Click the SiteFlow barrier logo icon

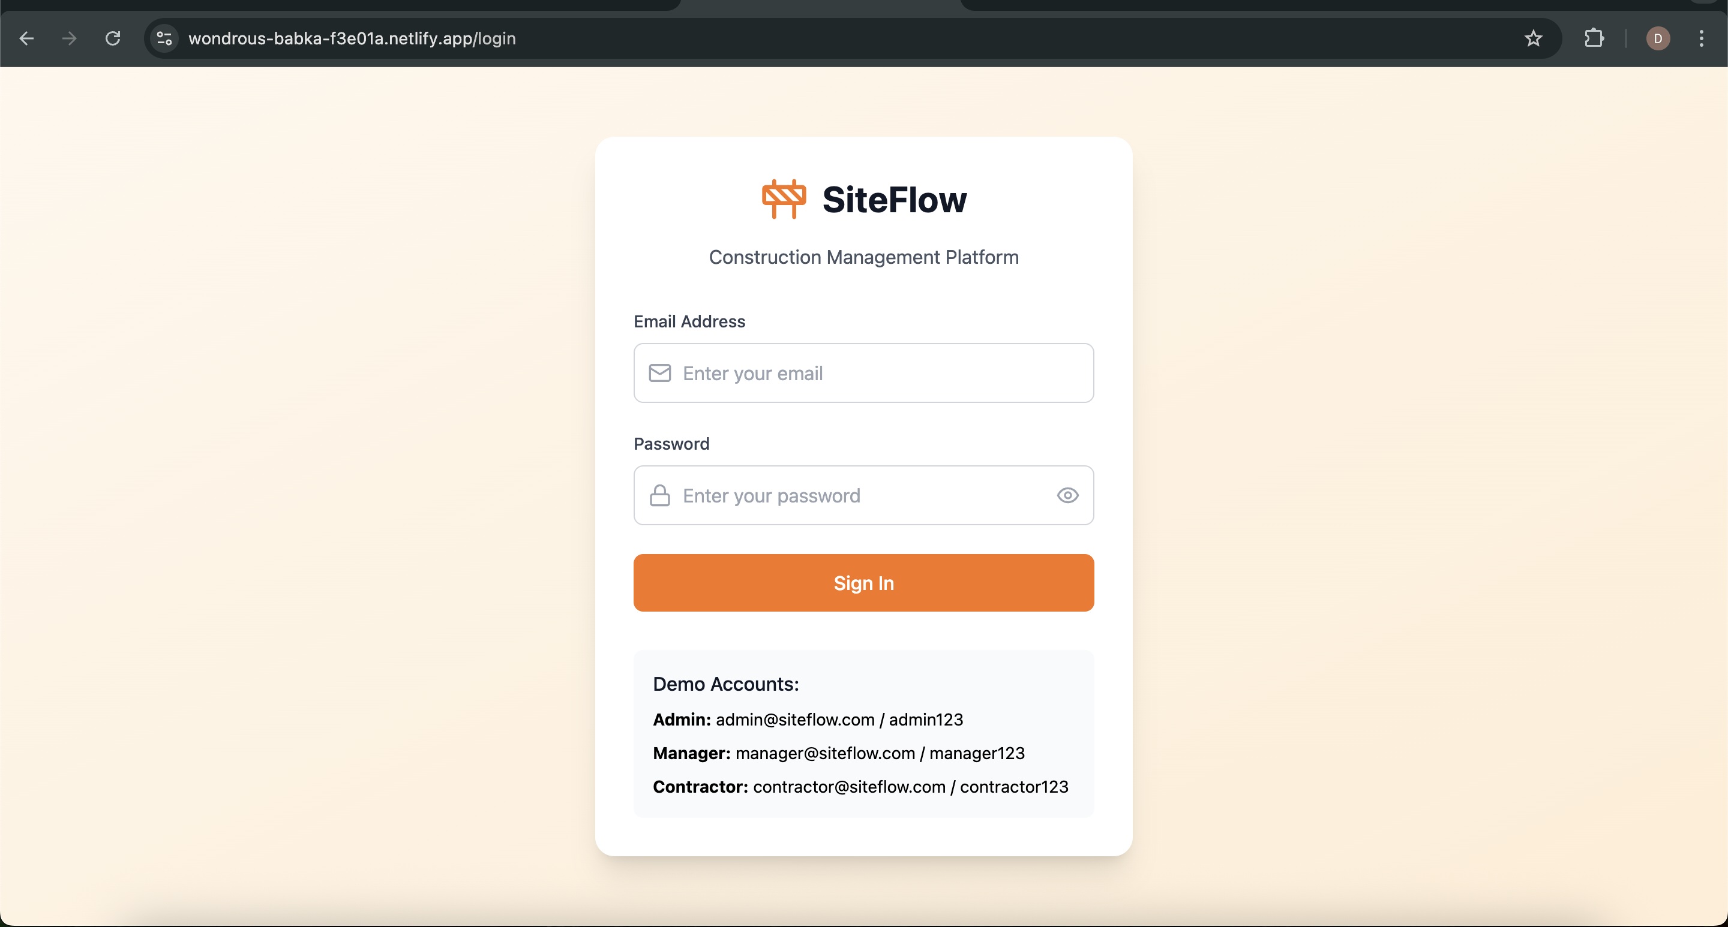(x=784, y=199)
